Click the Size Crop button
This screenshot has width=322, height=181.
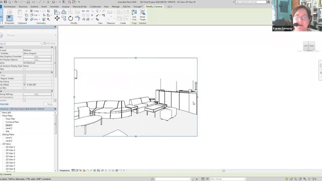click(x=134, y=15)
